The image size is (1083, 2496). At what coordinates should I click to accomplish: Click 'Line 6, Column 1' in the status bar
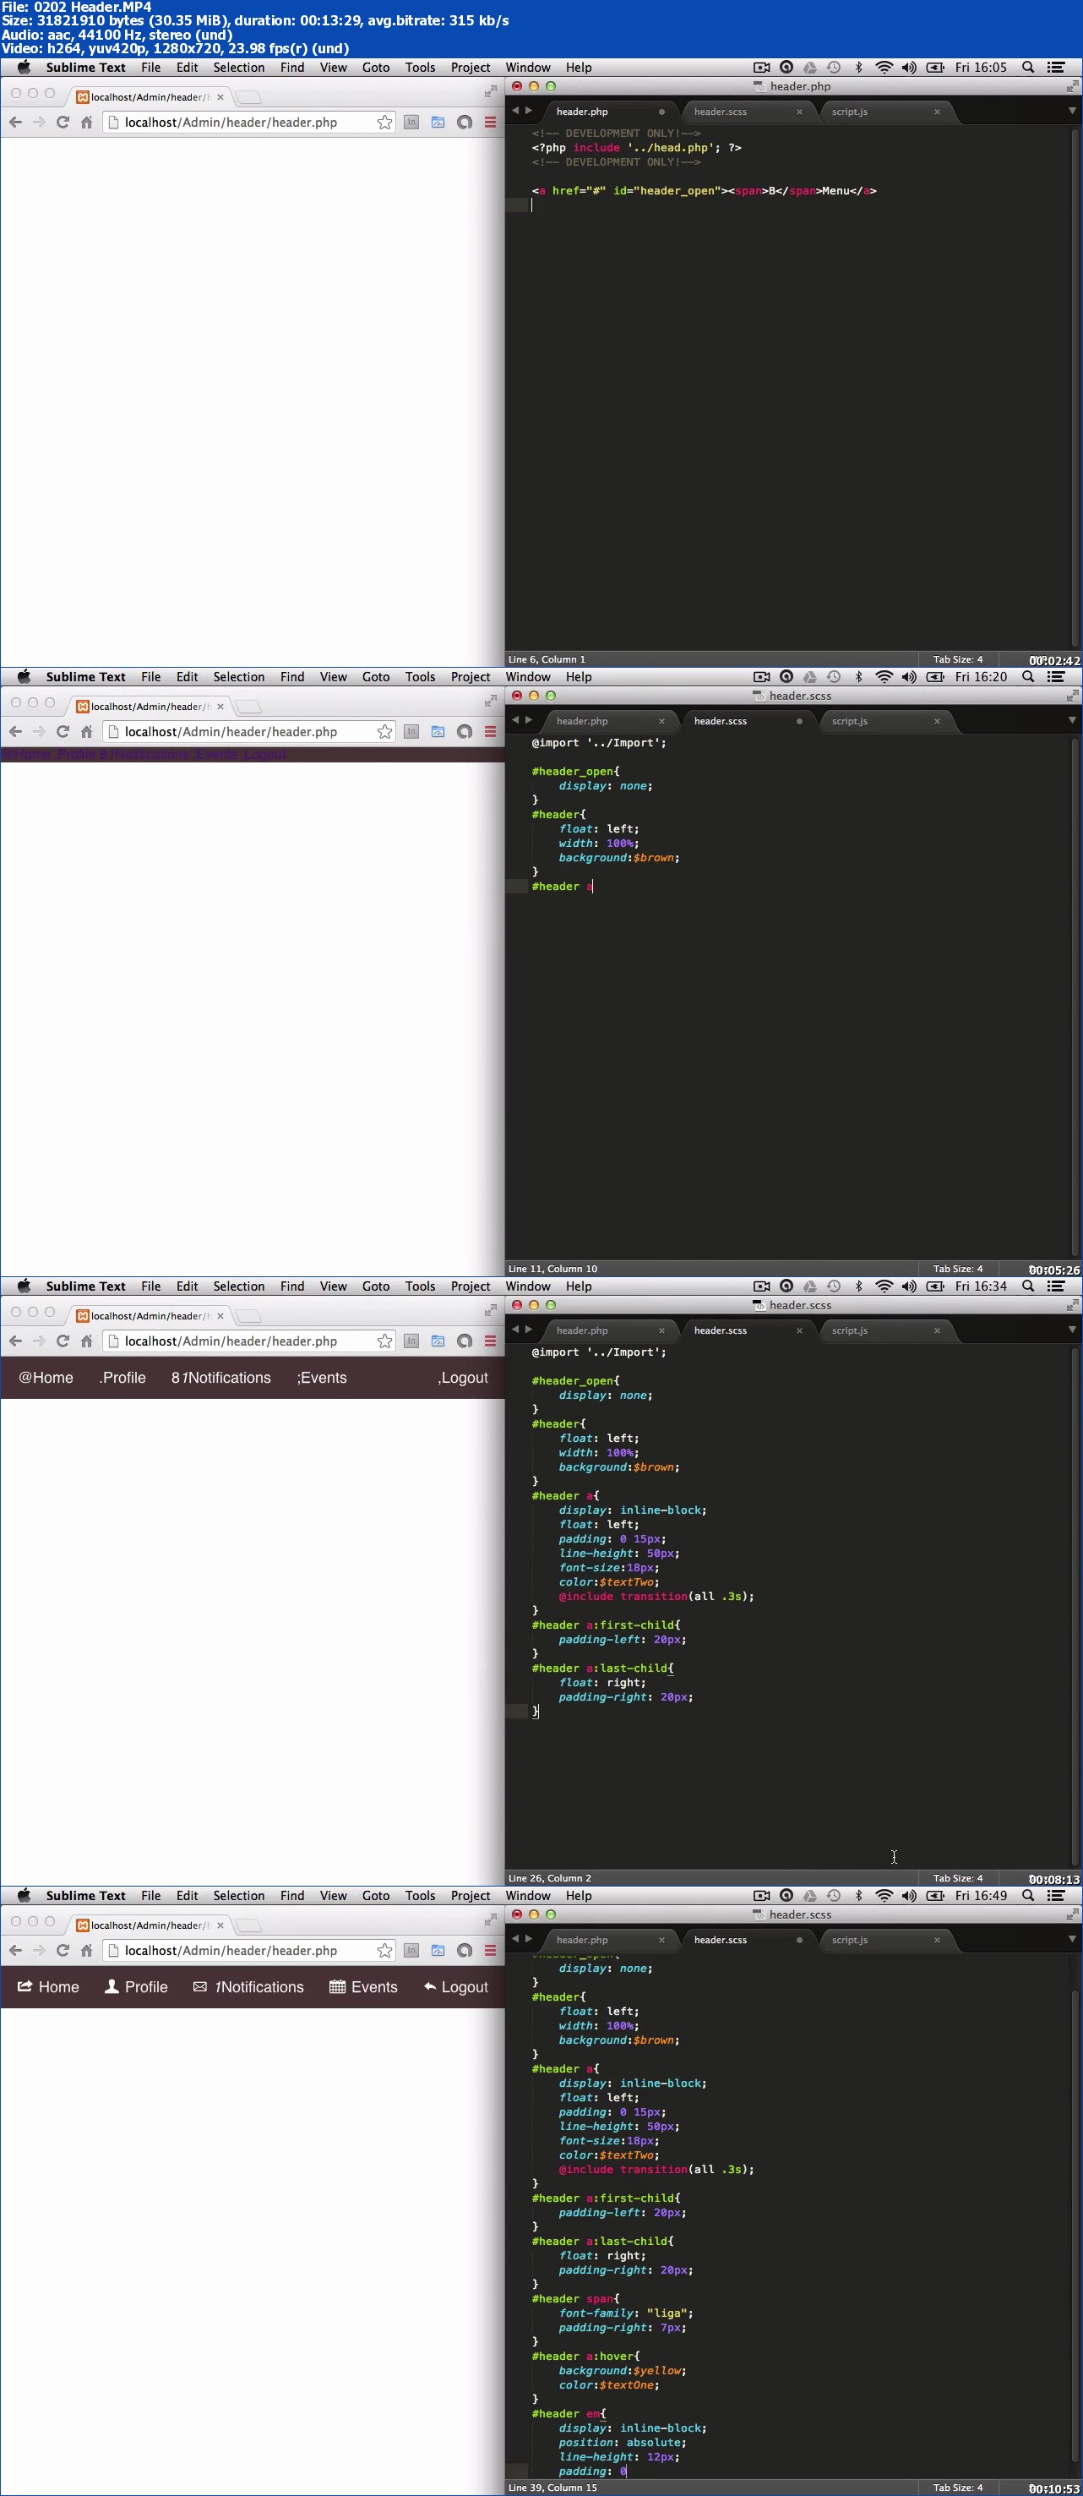coord(547,659)
